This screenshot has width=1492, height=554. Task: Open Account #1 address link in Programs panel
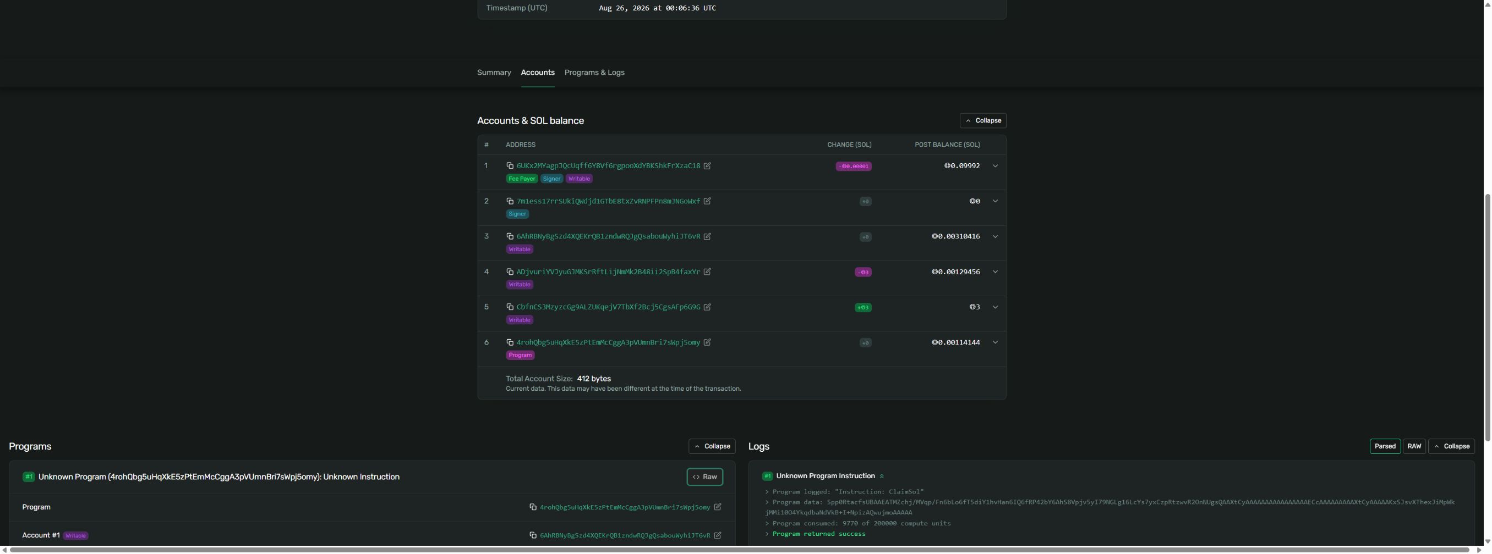(x=624, y=535)
